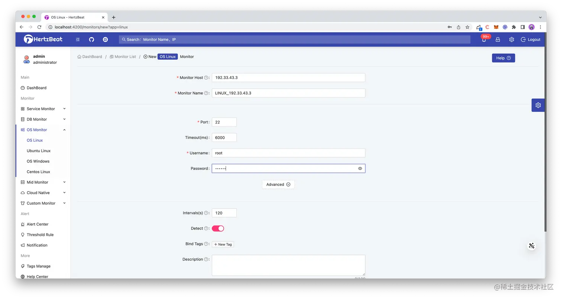This screenshot has height=299, width=562.
Task: Expand the Custom Monitor menu
Action: point(43,203)
